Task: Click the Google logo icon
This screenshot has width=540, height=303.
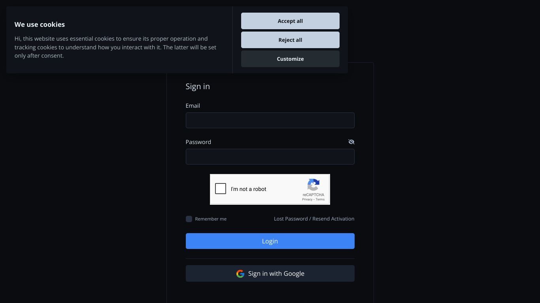Action: pos(240,274)
